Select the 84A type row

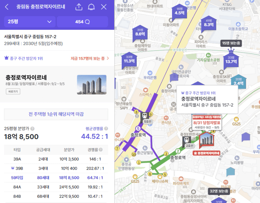pyautogui.click(x=56, y=187)
